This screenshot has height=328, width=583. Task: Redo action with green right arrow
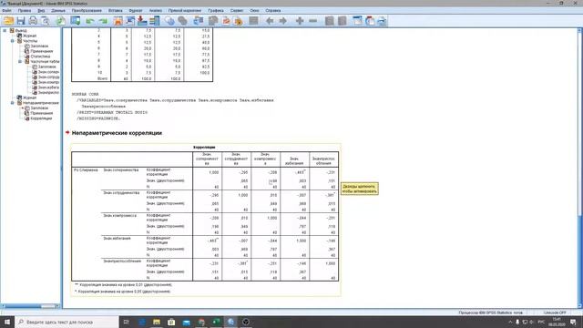click(103, 21)
